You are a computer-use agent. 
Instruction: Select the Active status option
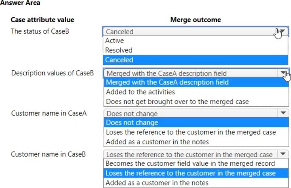[114, 41]
